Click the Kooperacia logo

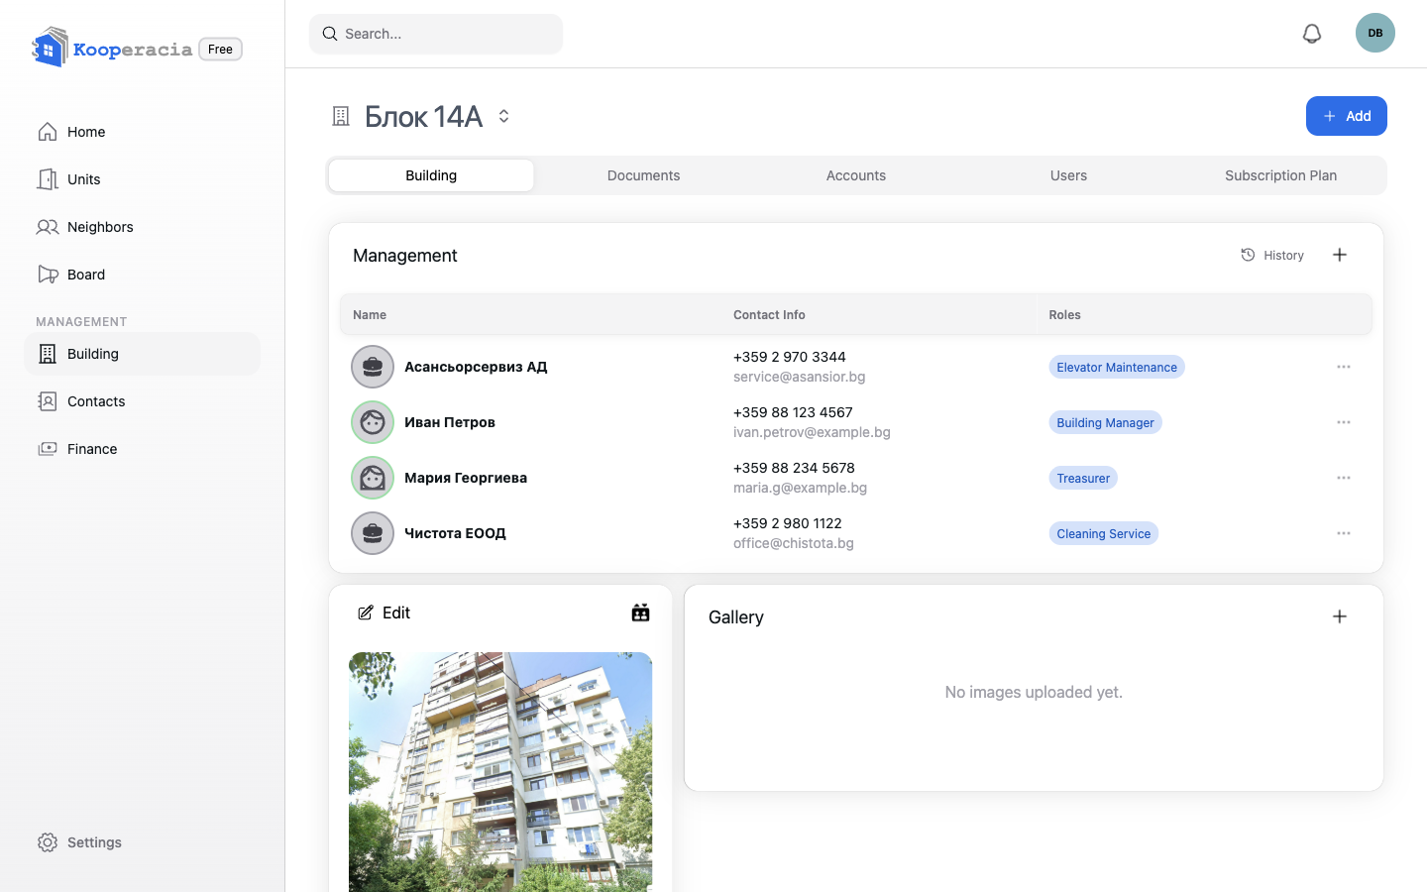[112, 48]
